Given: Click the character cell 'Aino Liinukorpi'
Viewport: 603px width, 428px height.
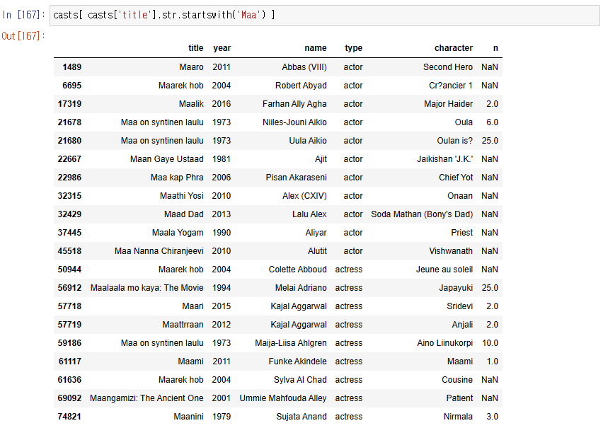Looking at the screenshot, I should point(445,343).
